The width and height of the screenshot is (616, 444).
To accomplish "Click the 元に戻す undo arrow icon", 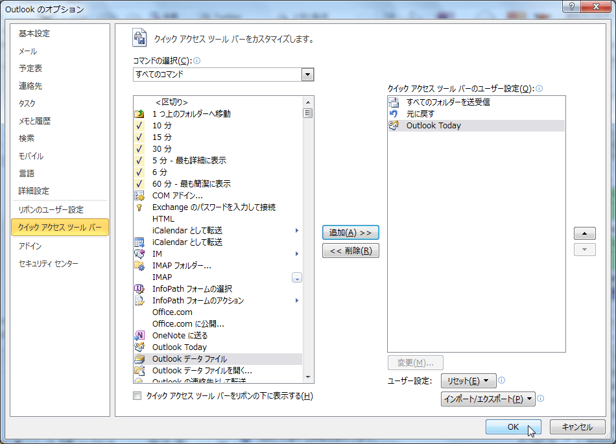I will coord(394,114).
